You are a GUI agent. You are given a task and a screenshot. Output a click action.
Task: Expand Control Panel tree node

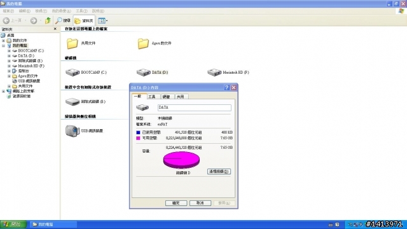click(x=9, y=71)
